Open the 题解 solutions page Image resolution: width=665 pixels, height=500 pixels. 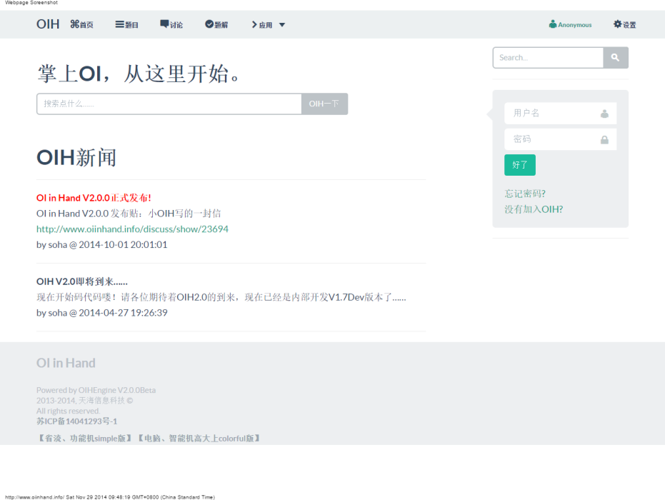(216, 24)
